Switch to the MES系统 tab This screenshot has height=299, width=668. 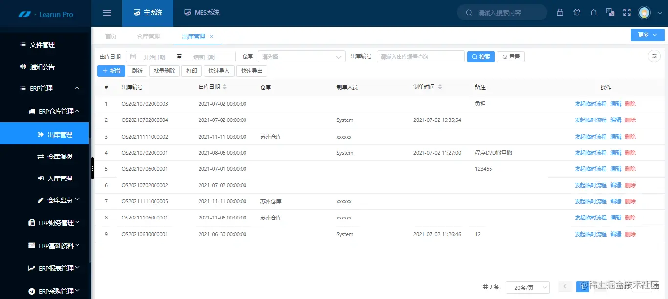click(x=202, y=13)
